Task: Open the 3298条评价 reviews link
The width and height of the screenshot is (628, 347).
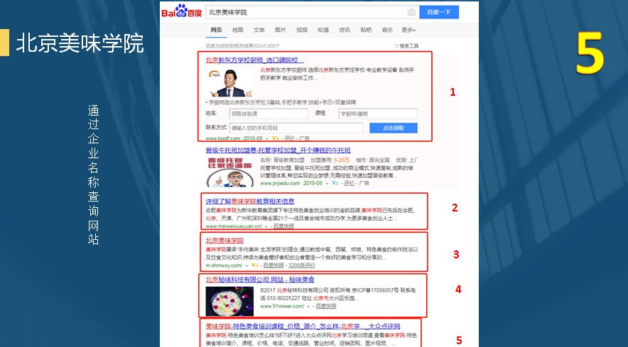Action: tap(302, 265)
